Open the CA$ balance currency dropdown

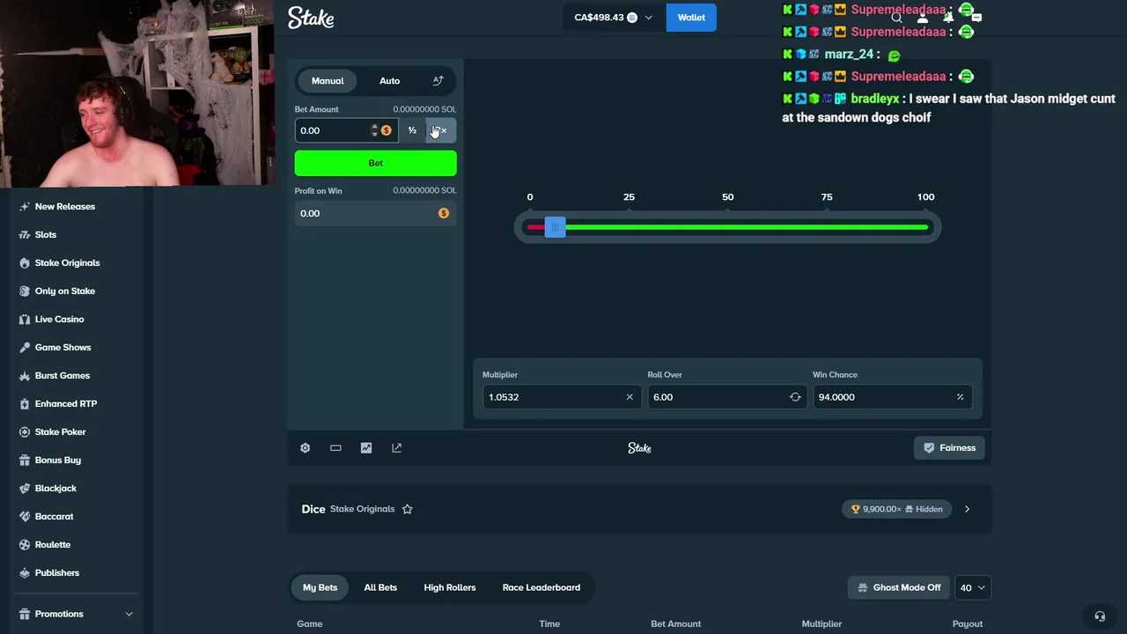(614, 18)
